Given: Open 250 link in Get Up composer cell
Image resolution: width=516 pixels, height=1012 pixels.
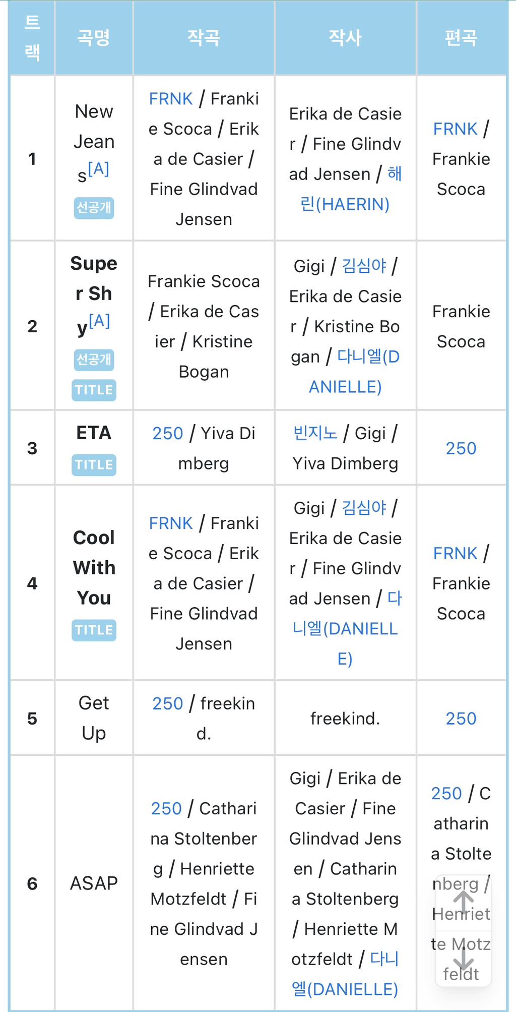Looking at the screenshot, I should click(167, 704).
